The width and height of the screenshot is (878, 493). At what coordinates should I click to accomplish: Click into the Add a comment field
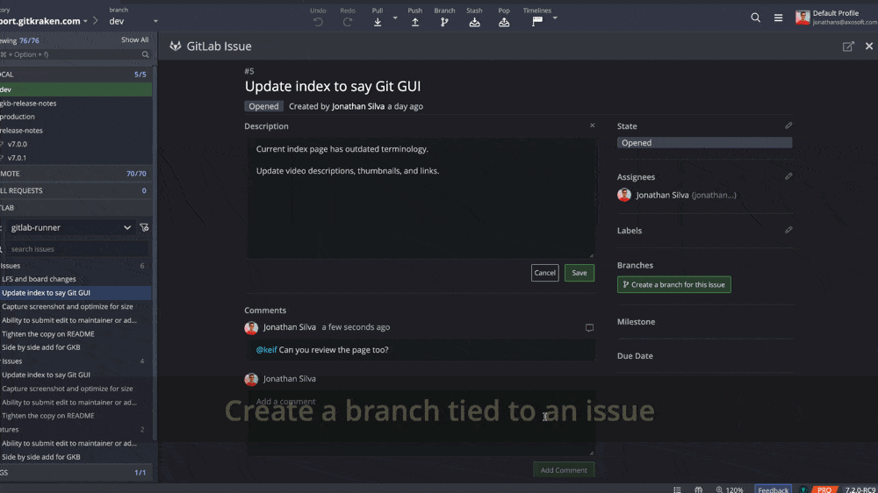(x=421, y=423)
